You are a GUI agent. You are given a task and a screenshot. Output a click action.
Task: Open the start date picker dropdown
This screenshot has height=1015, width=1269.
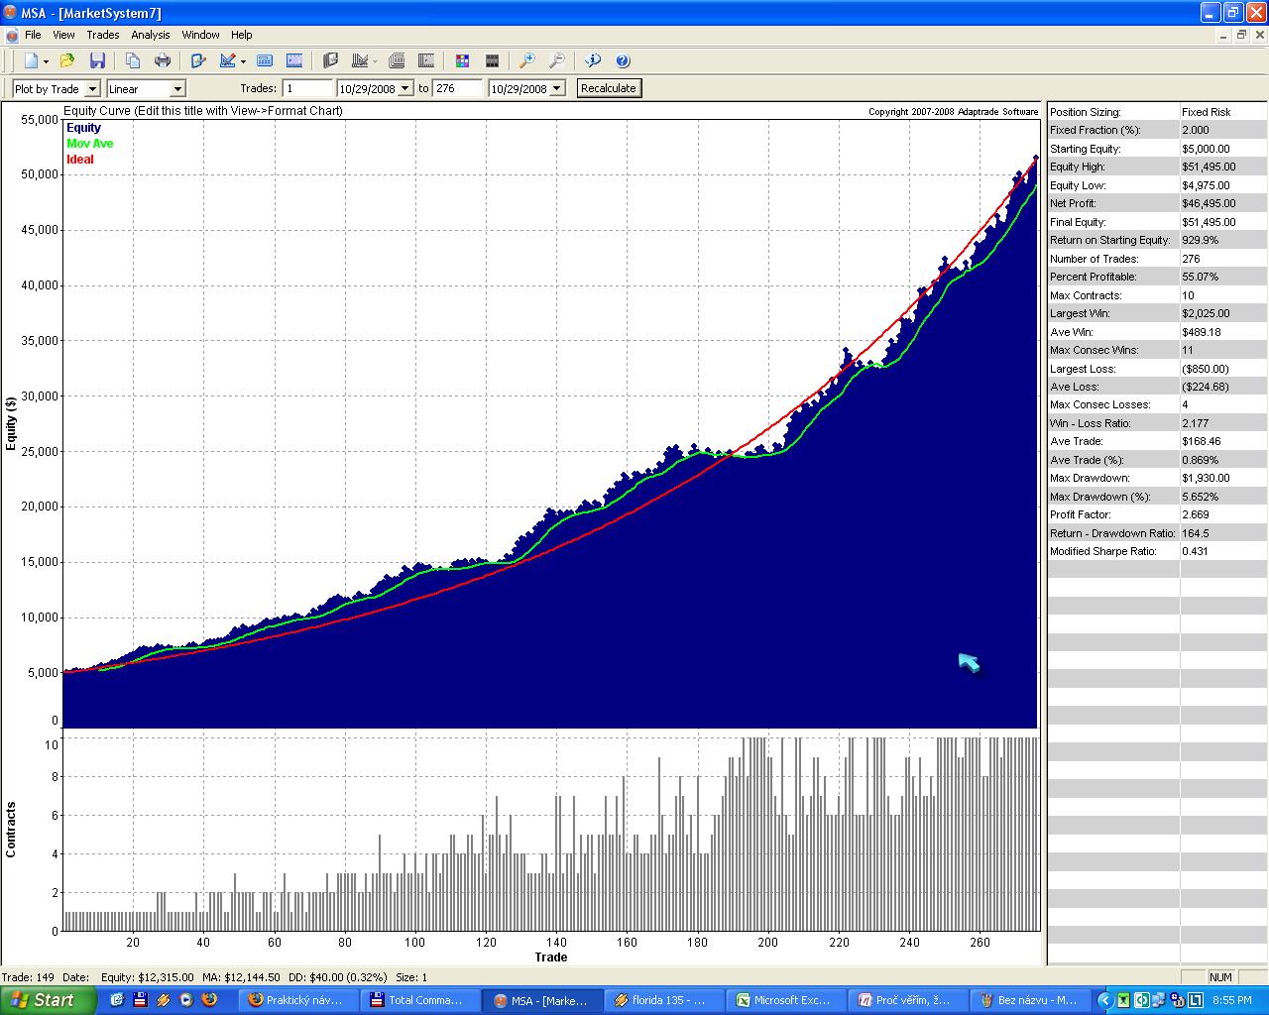pos(404,89)
